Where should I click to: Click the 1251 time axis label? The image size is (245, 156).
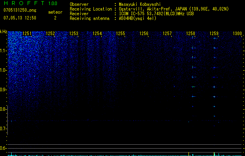(x=27, y=34)
